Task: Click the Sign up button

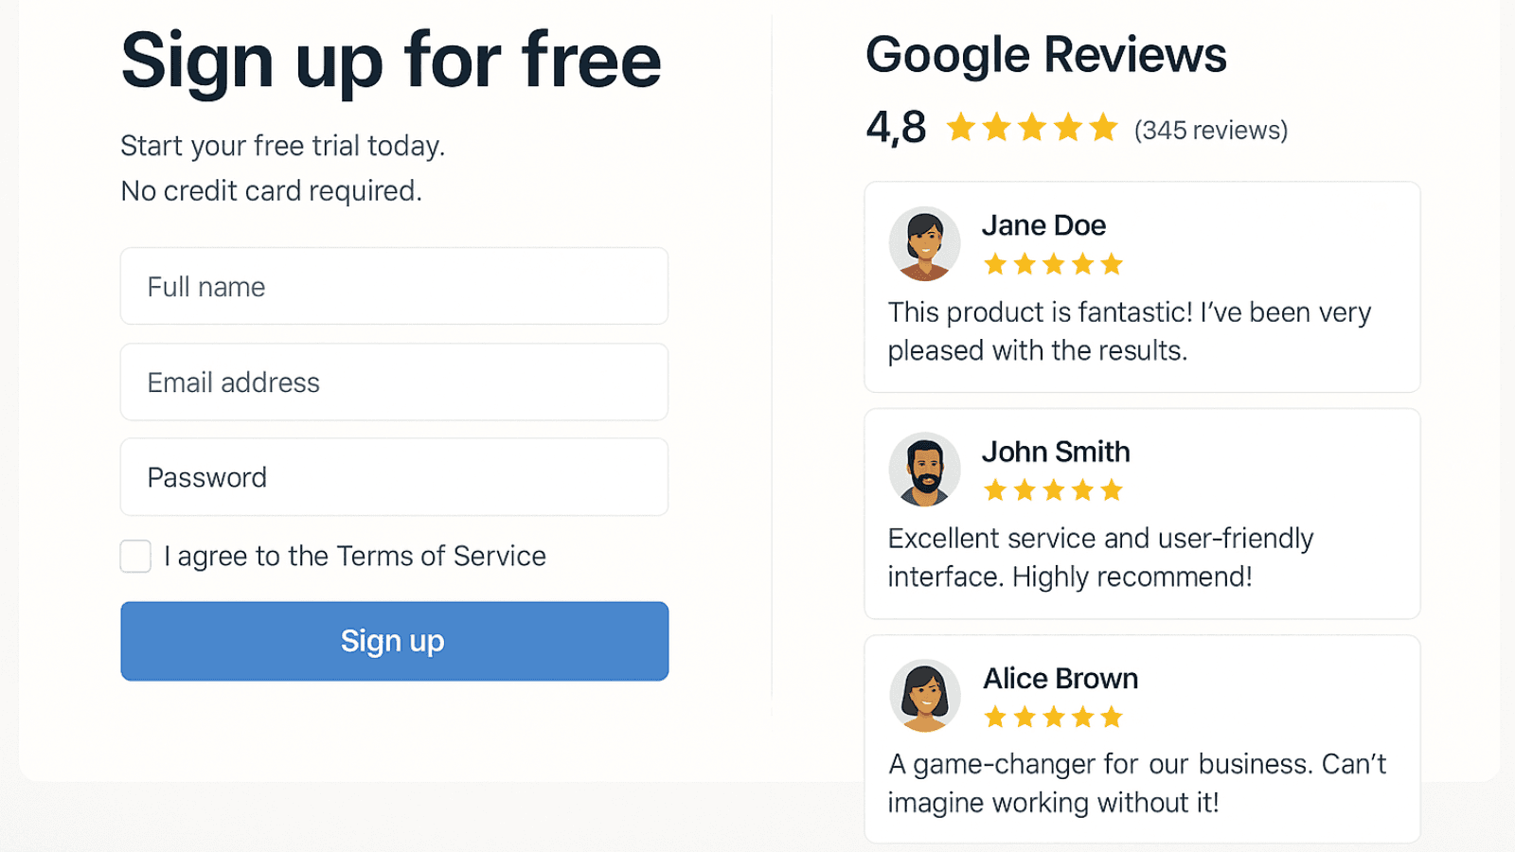Action: pyautogui.click(x=393, y=641)
